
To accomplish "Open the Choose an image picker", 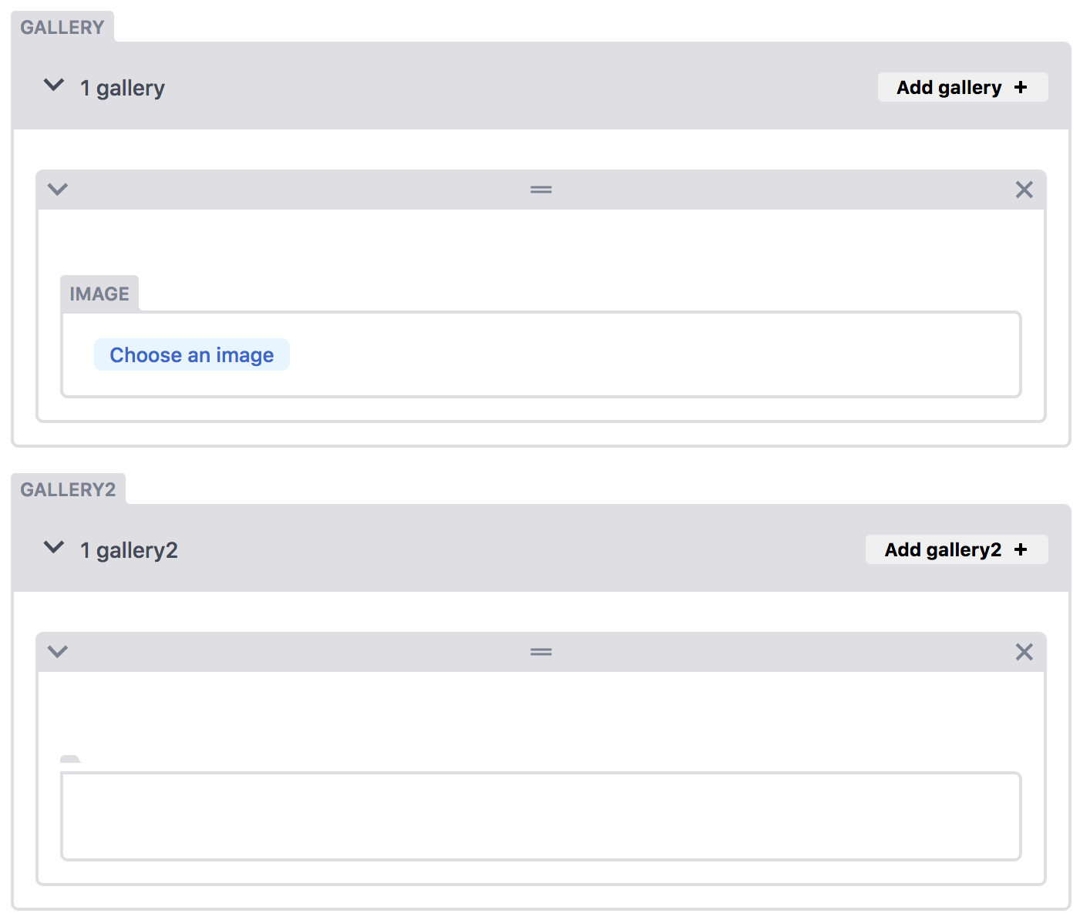I will (192, 354).
